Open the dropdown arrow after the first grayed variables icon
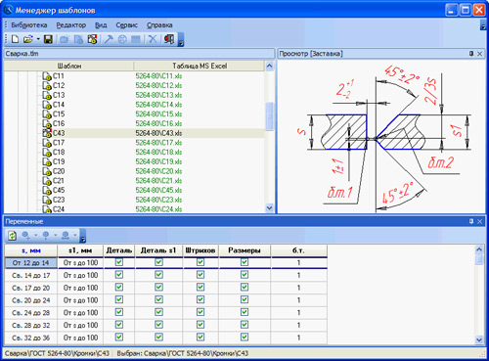Image resolution: width=489 pixels, height=361 pixels. click(x=35, y=235)
